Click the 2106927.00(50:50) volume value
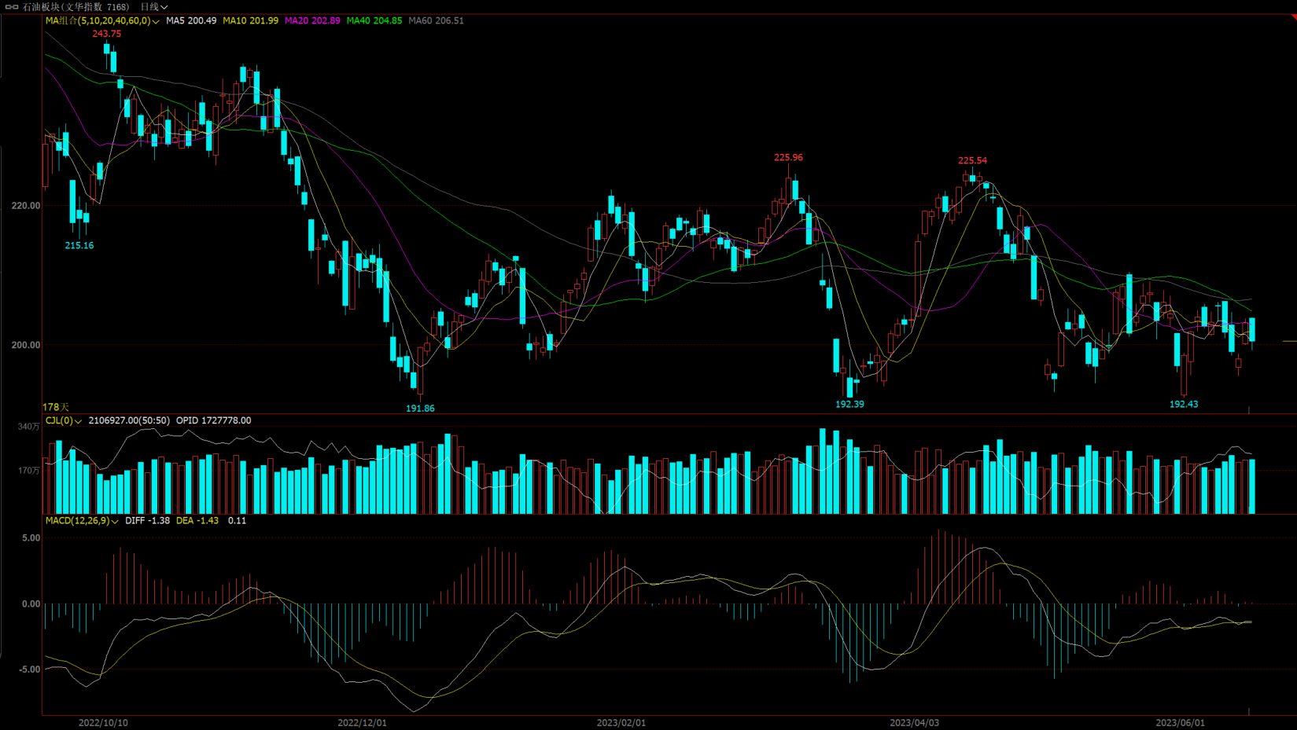1297x730 pixels. coord(129,421)
